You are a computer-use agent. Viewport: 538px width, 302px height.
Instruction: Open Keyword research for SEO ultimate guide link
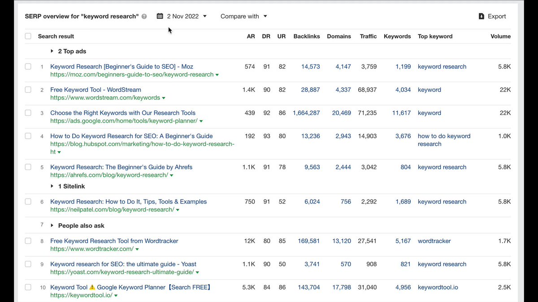pyautogui.click(x=123, y=264)
